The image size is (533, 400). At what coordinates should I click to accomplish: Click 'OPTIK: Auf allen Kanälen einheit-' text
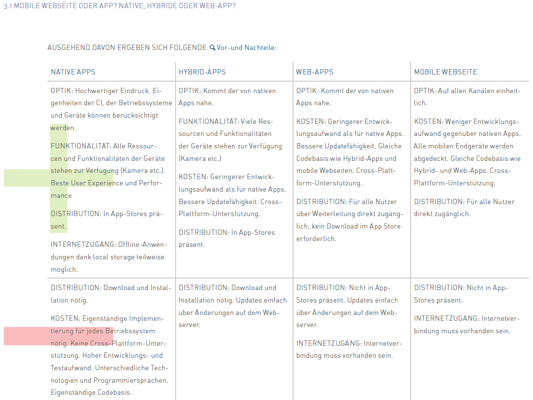pos(467,91)
